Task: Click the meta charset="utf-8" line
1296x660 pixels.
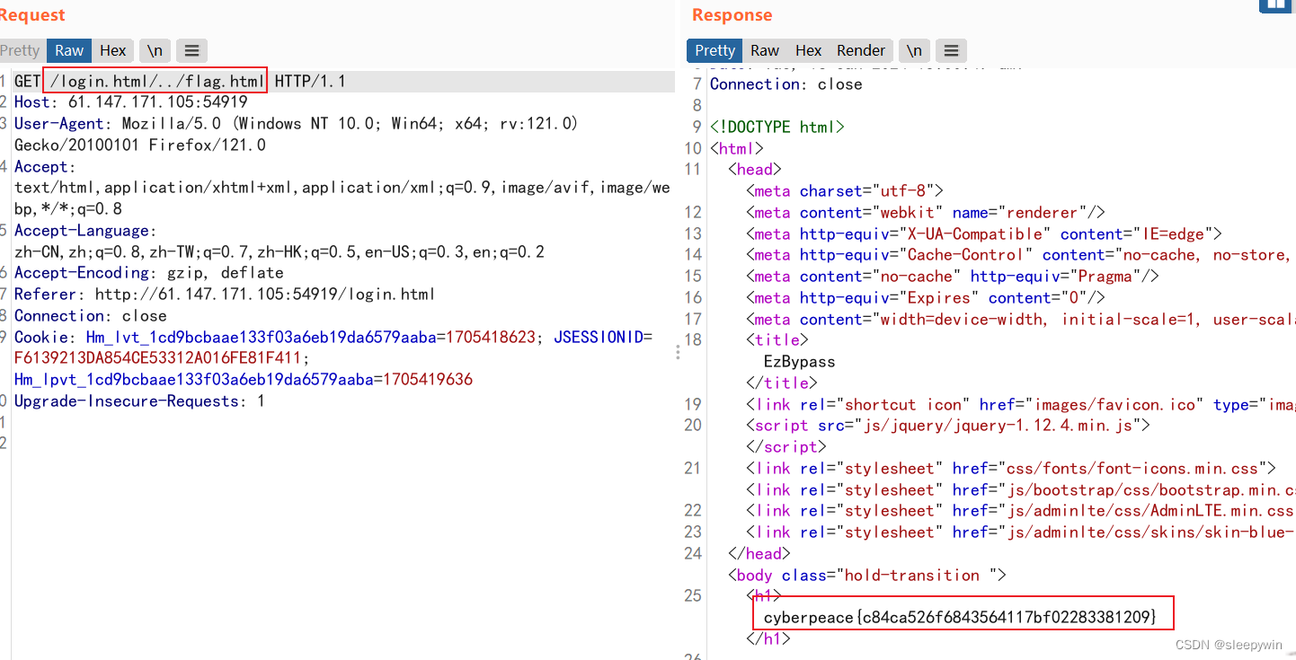Action: coord(845,190)
